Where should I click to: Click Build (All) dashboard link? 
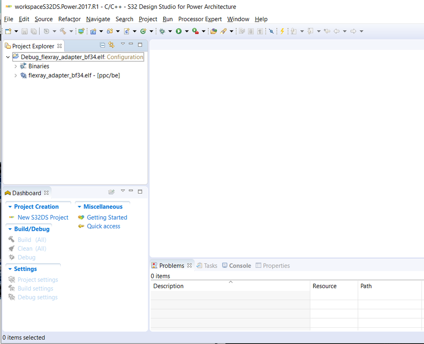pos(32,240)
